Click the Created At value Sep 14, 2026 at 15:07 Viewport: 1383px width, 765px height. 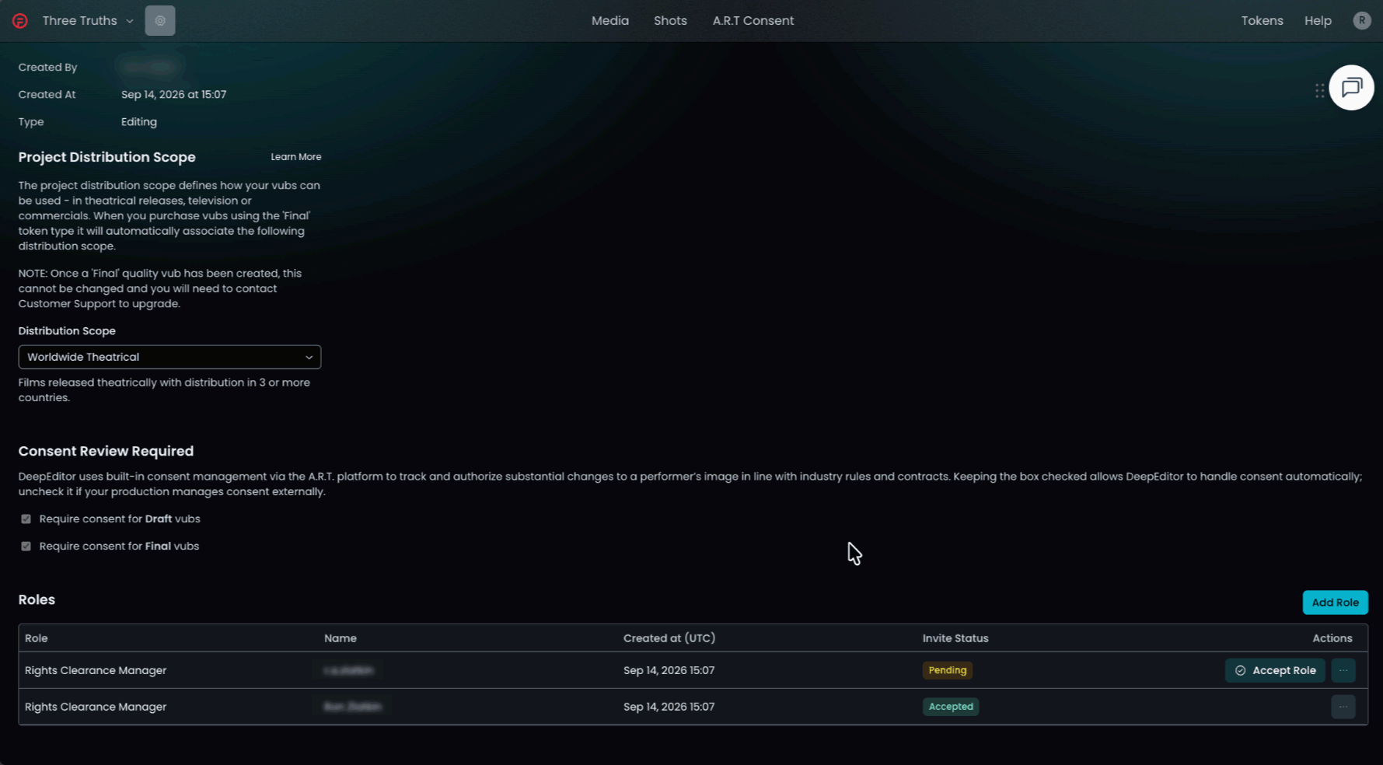point(173,95)
